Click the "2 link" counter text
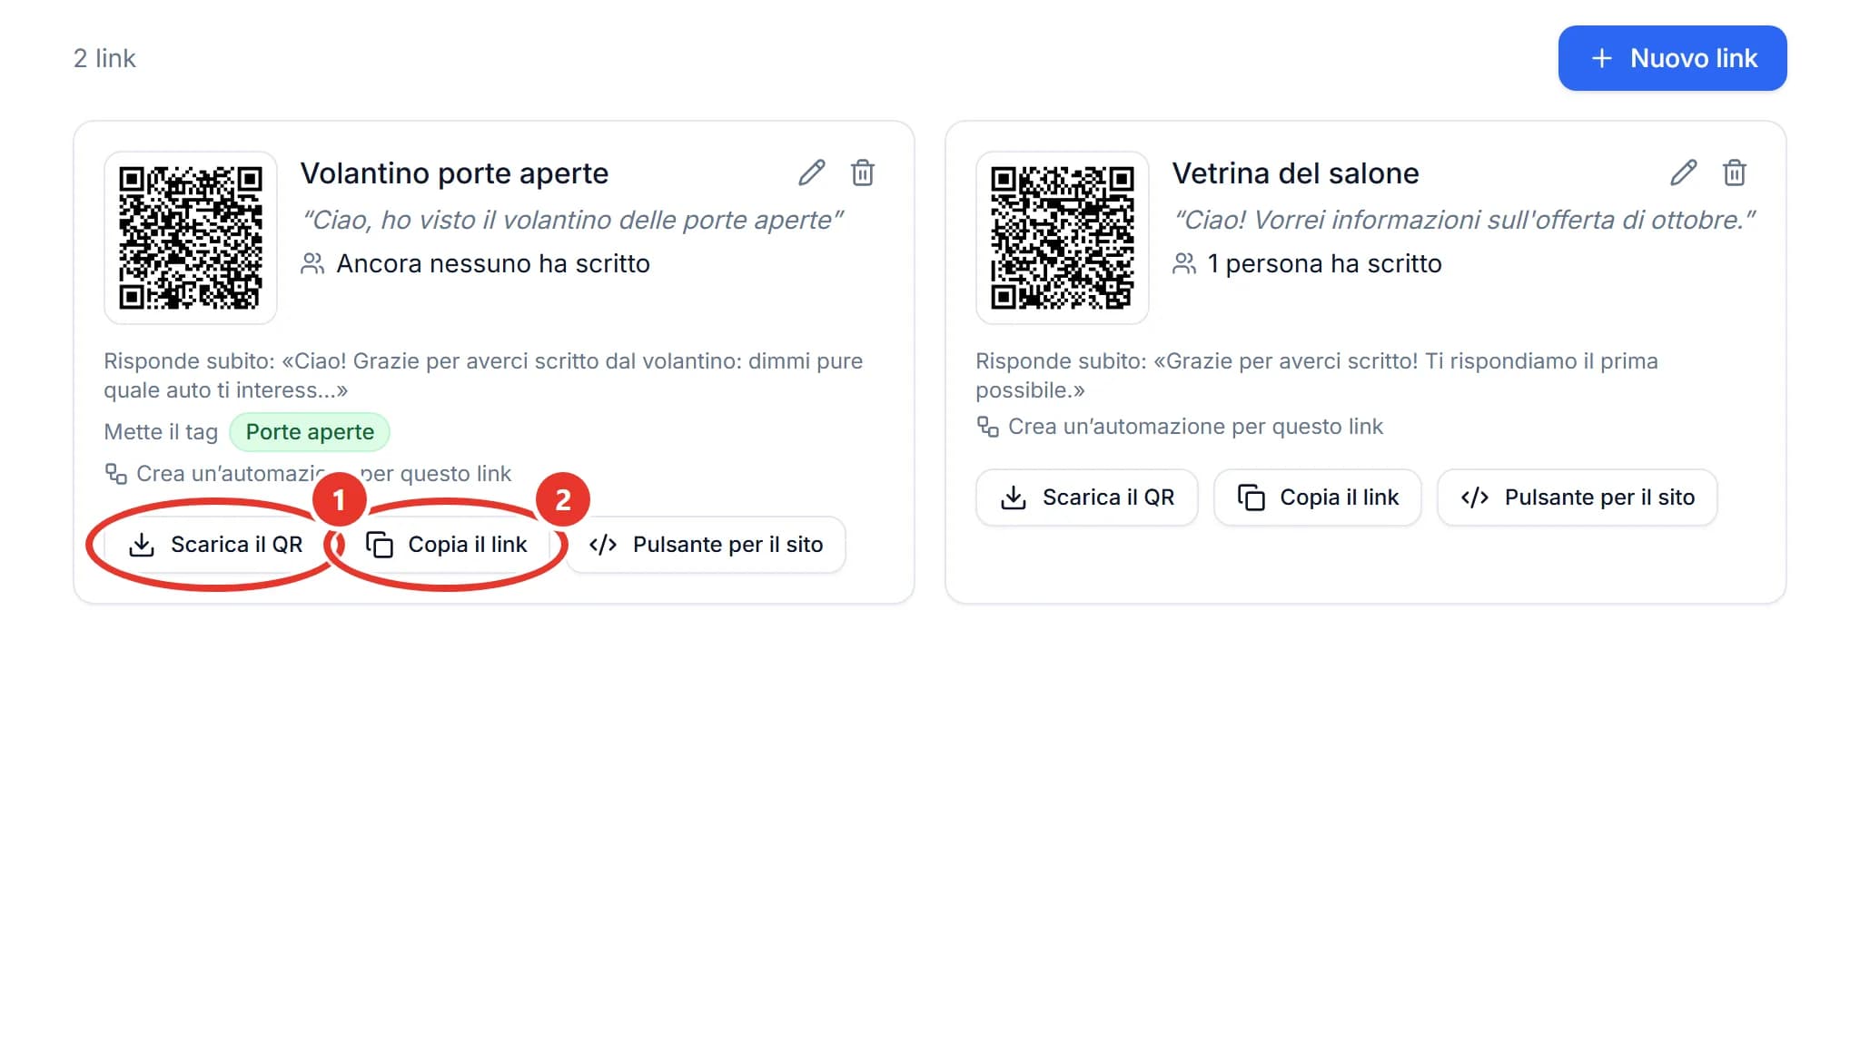The width and height of the screenshot is (1860, 1064). pos(104,59)
